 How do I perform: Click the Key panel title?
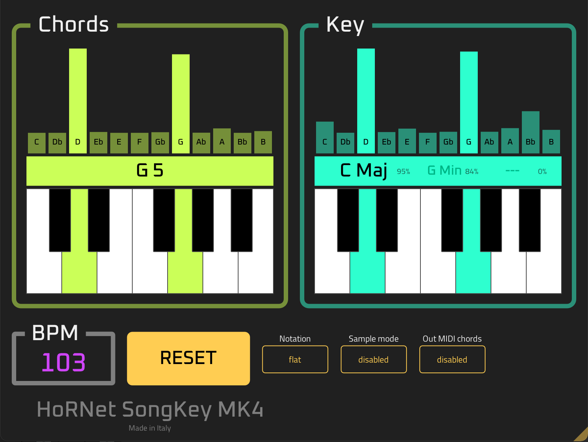pos(345,25)
